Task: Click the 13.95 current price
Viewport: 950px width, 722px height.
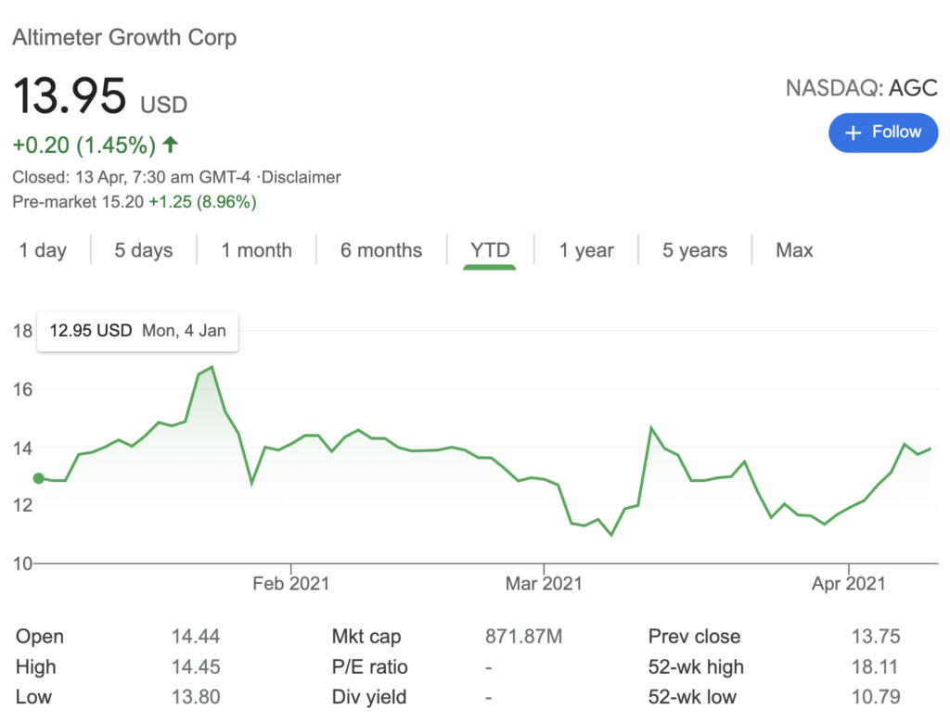Action: coord(70,95)
